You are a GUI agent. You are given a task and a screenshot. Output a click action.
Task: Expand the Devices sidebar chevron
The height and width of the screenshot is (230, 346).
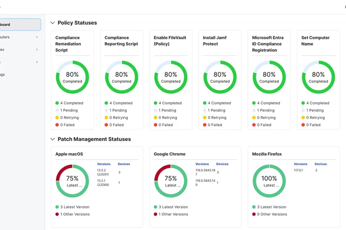[37, 50]
